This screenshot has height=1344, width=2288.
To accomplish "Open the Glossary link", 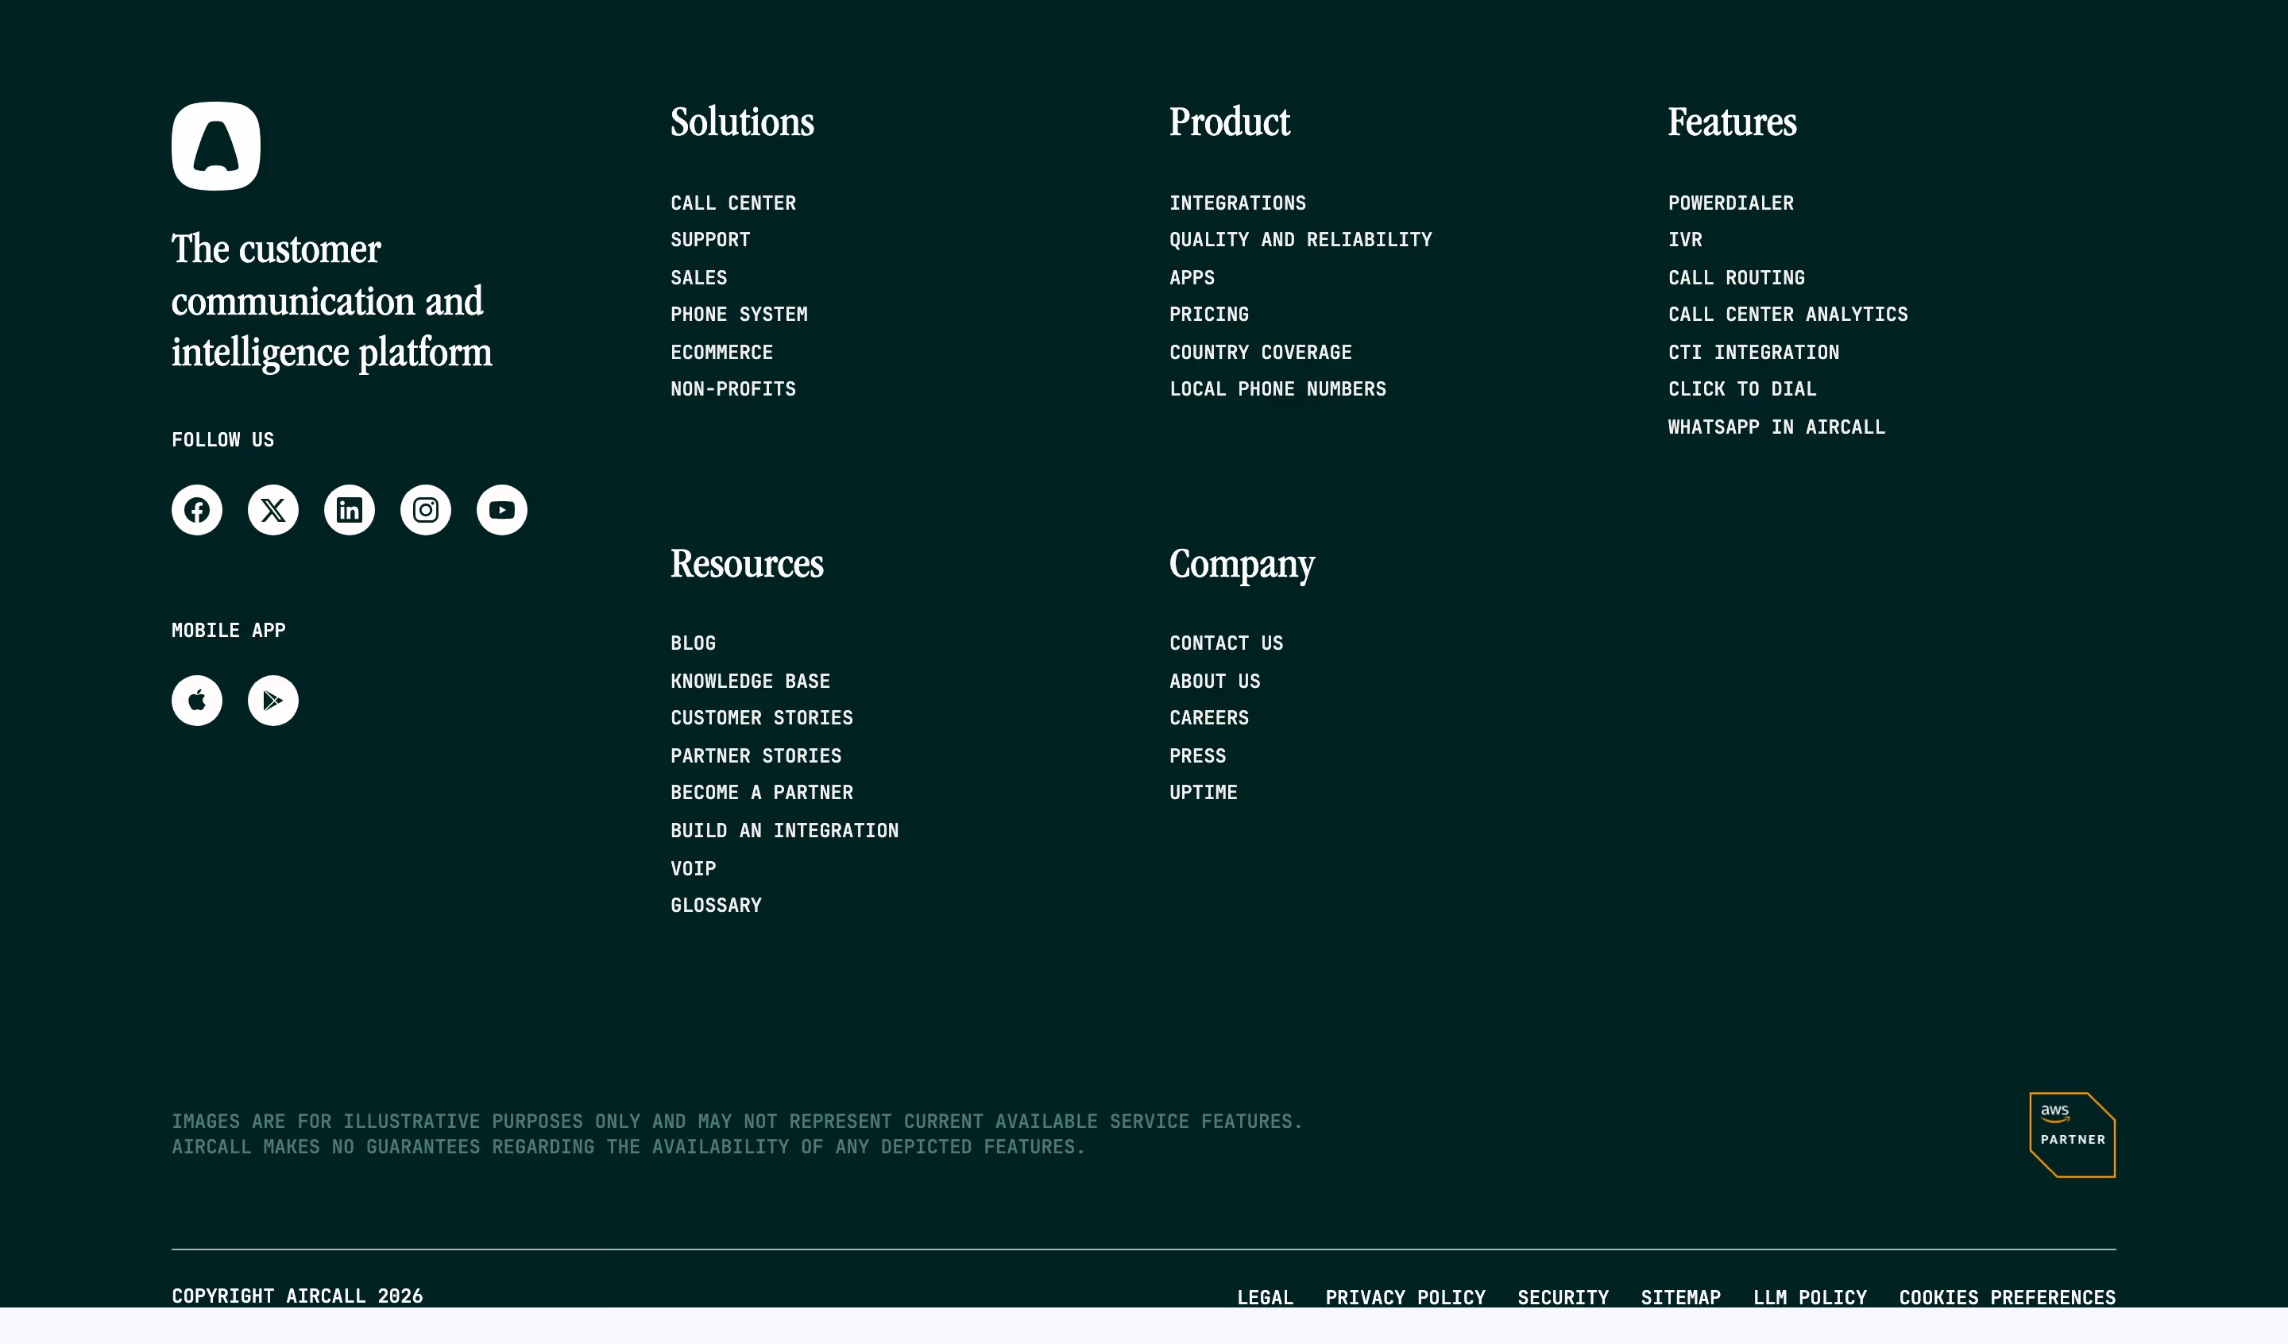I will [717, 905].
